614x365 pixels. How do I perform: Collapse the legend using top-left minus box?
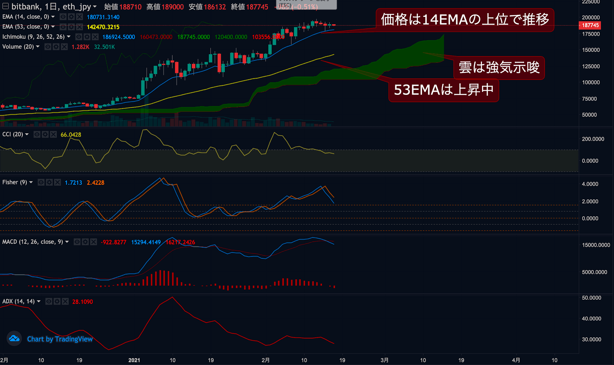click(5, 6)
